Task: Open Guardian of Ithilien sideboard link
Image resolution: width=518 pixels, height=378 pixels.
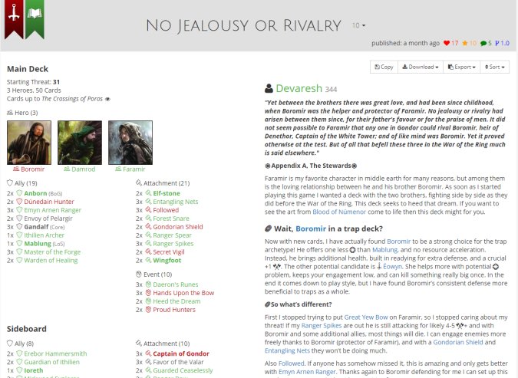Action: pos(51,362)
